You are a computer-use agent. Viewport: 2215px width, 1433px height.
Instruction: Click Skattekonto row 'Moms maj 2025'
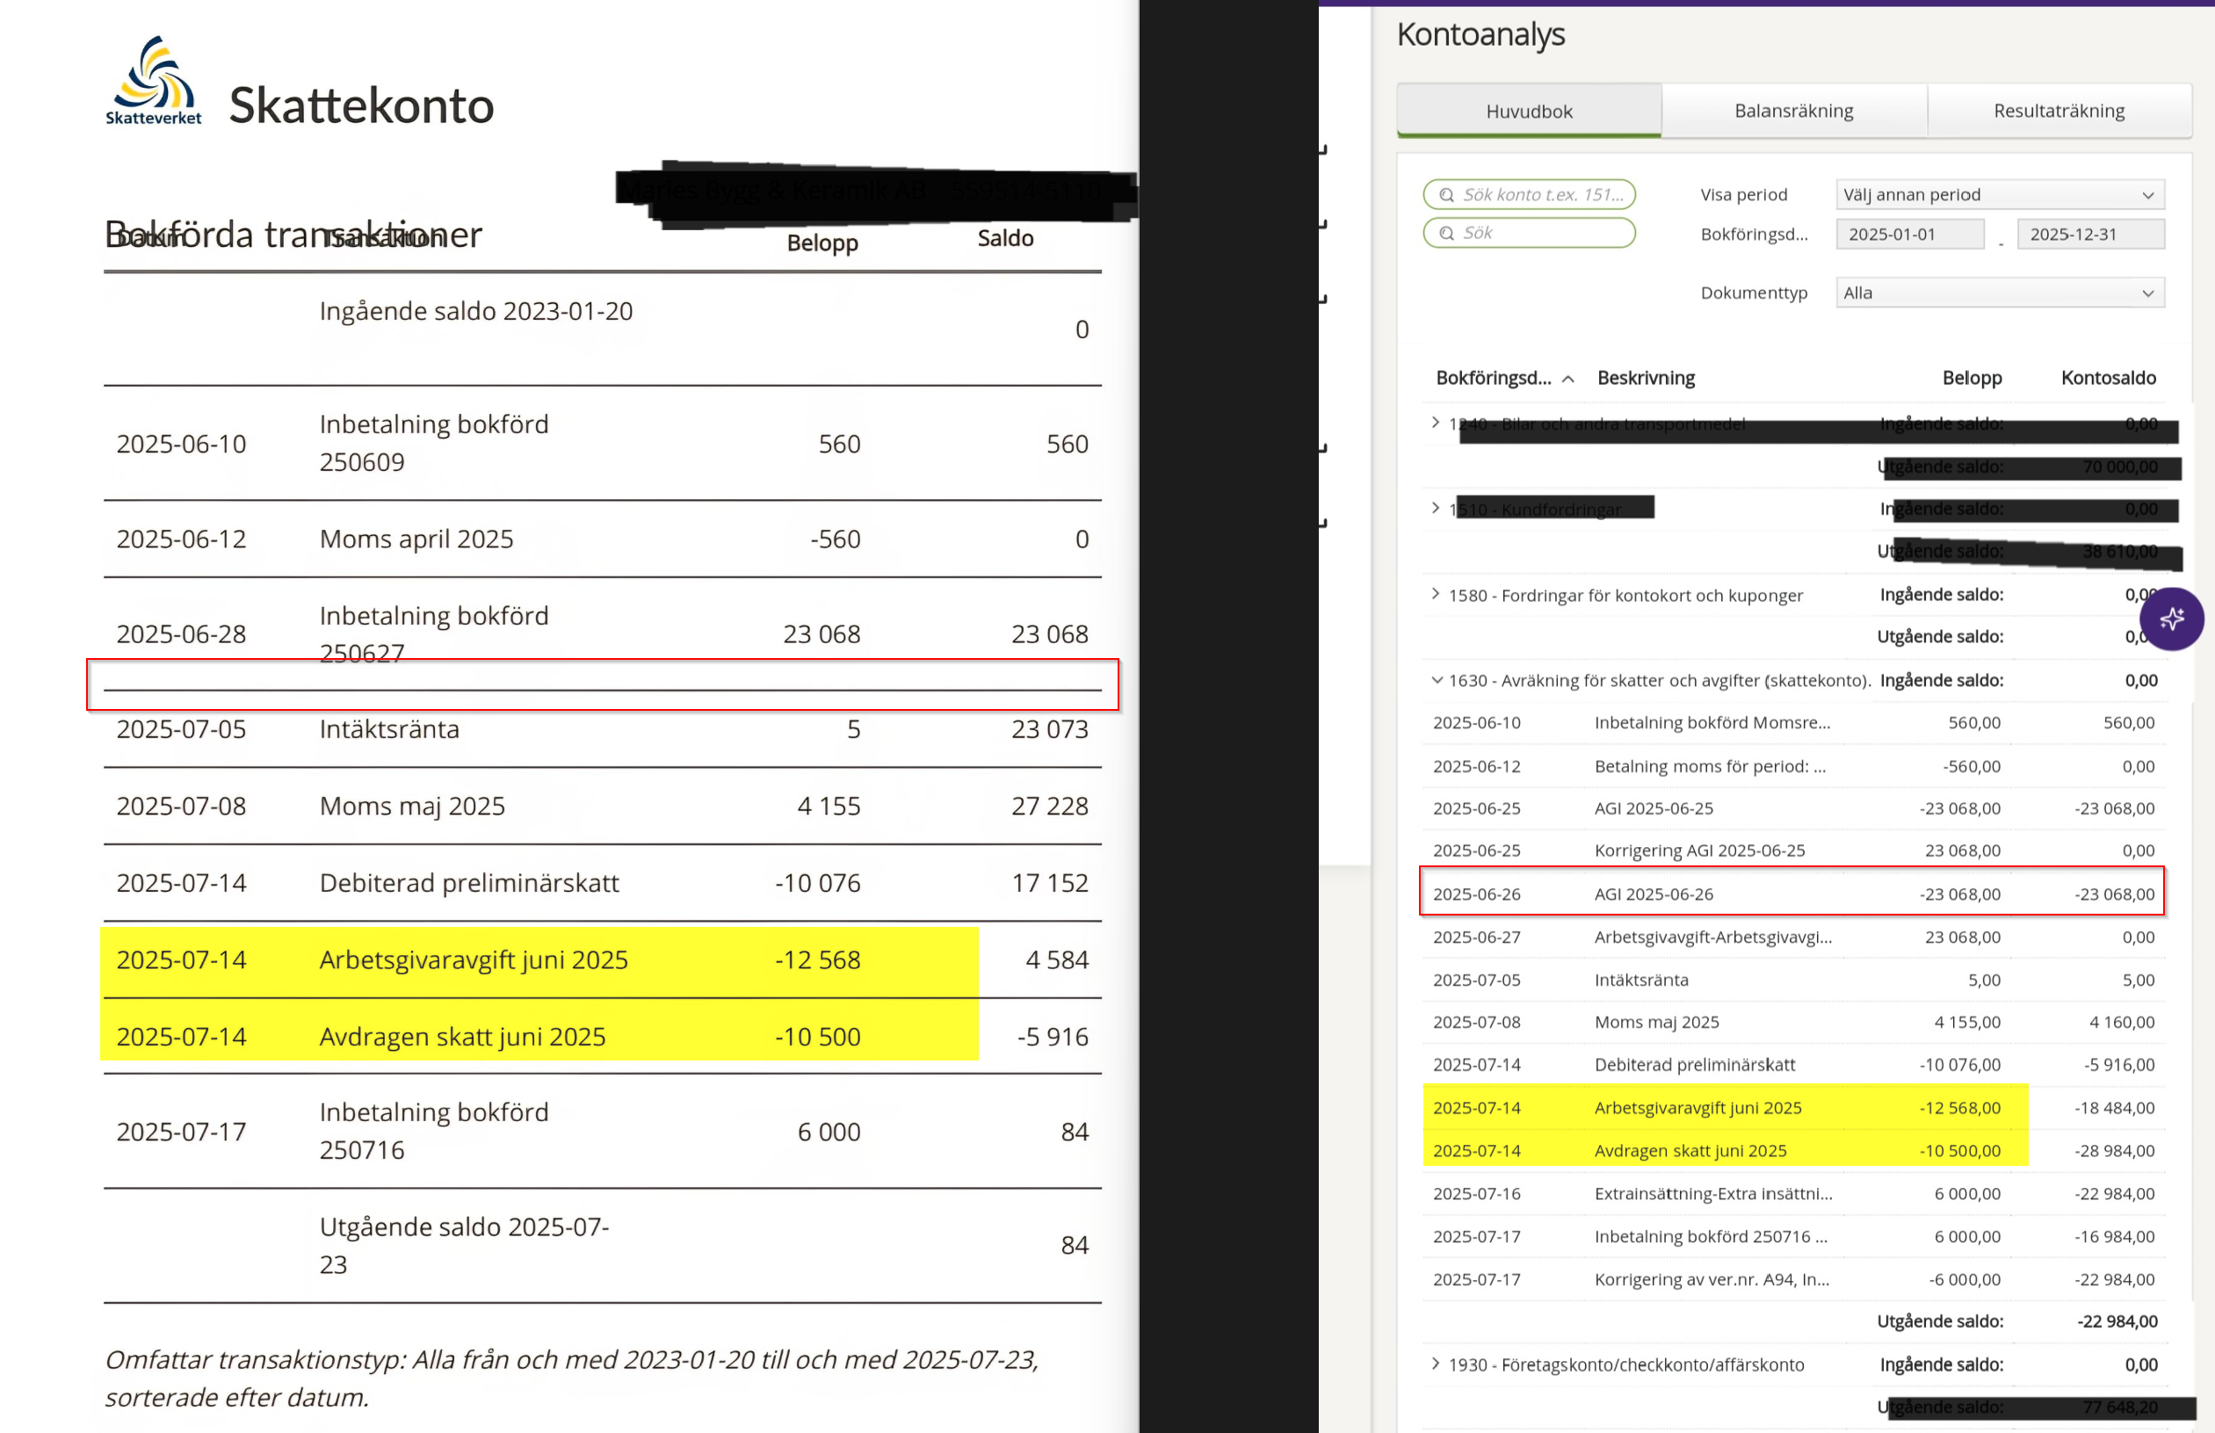tap(603, 806)
